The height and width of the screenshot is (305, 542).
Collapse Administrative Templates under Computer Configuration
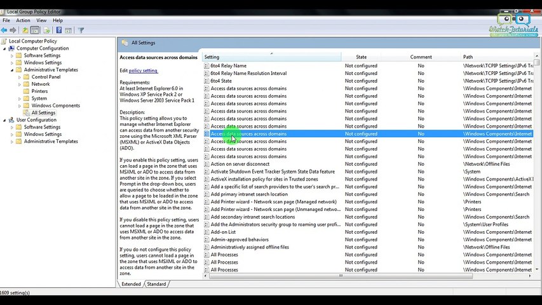12,70
